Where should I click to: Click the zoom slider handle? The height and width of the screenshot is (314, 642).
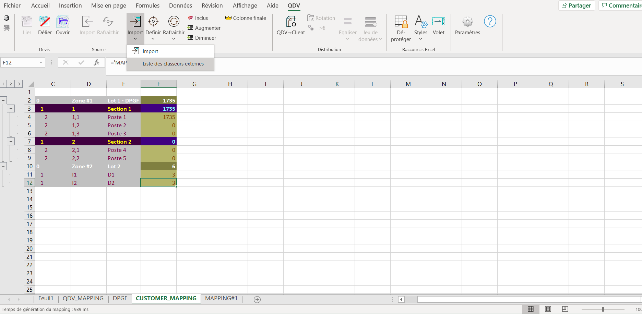[603, 309]
